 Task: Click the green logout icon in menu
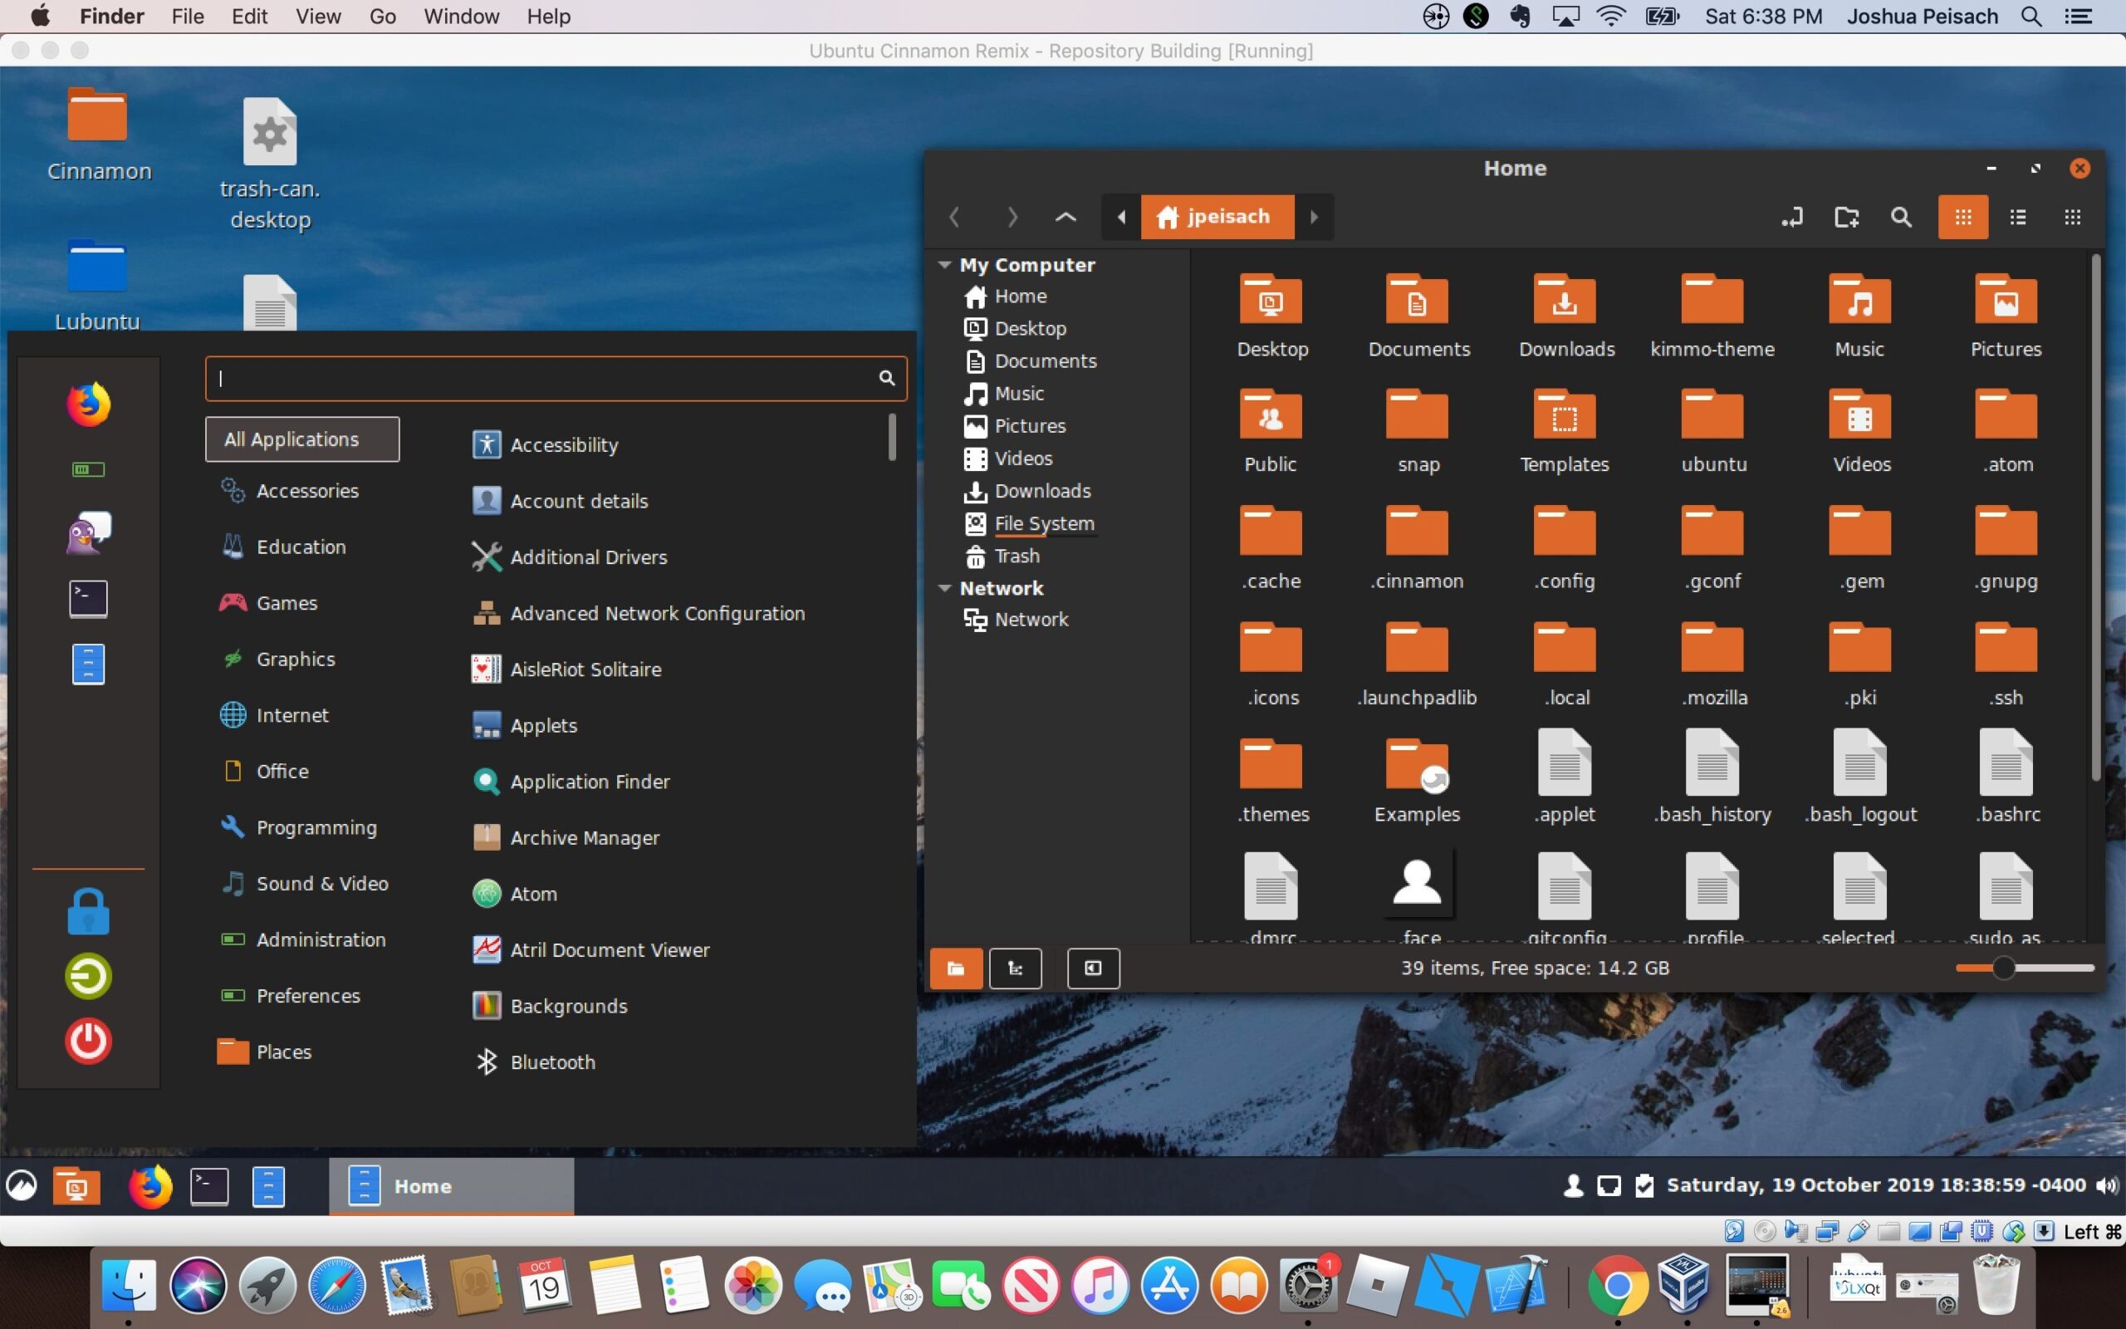[x=89, y=976]
